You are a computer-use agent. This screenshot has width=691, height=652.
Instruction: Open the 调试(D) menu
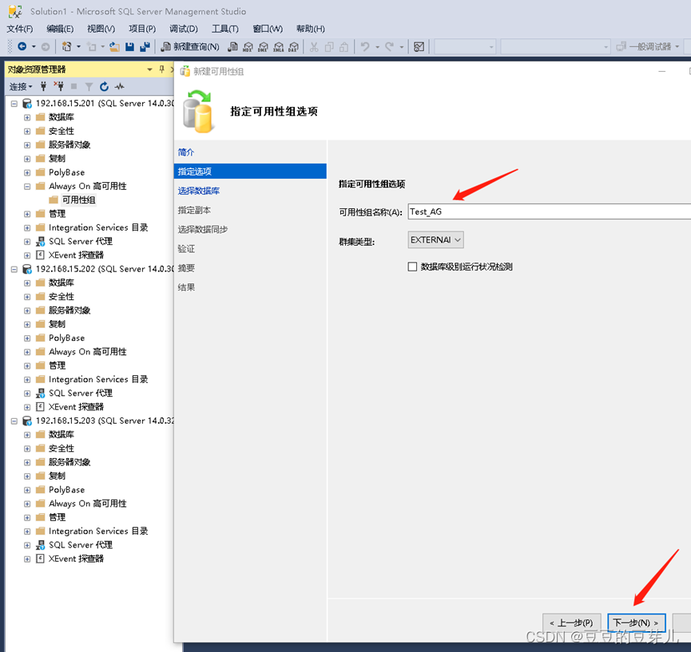[183, 29]
